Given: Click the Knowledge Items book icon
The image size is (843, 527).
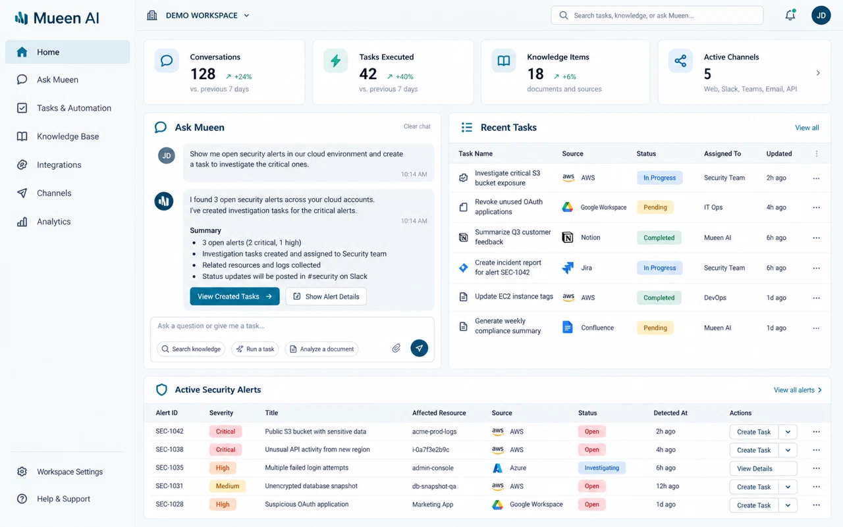Looking at the screenshot, I should tap(504, 61).
